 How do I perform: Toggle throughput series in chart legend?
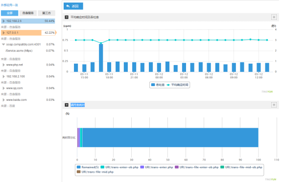[x=158, y=85]
